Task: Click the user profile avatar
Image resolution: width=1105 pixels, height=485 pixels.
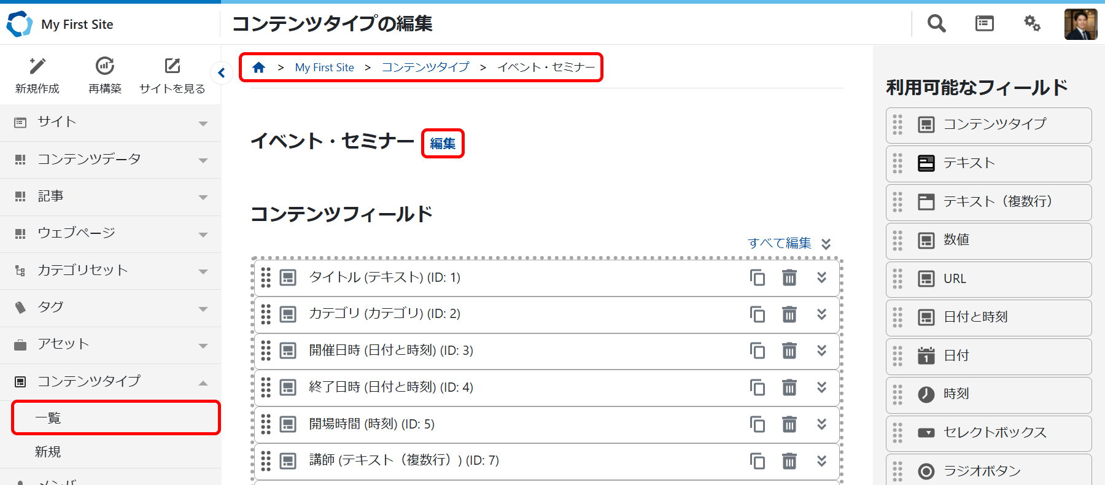Action: pos(1080,25)
